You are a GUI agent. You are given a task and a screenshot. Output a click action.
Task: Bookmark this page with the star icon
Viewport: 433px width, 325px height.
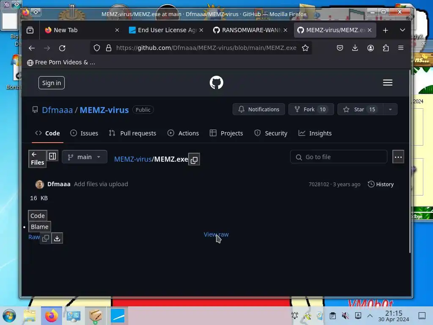[305, 48]
